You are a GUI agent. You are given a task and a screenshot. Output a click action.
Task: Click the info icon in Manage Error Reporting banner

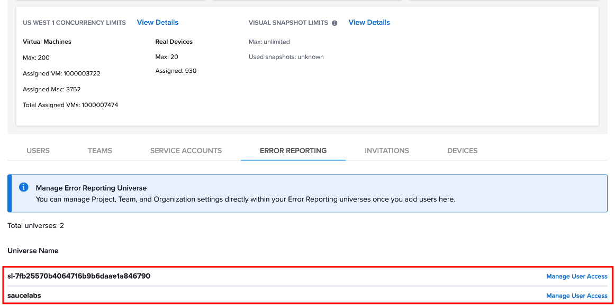click(23, 187)
